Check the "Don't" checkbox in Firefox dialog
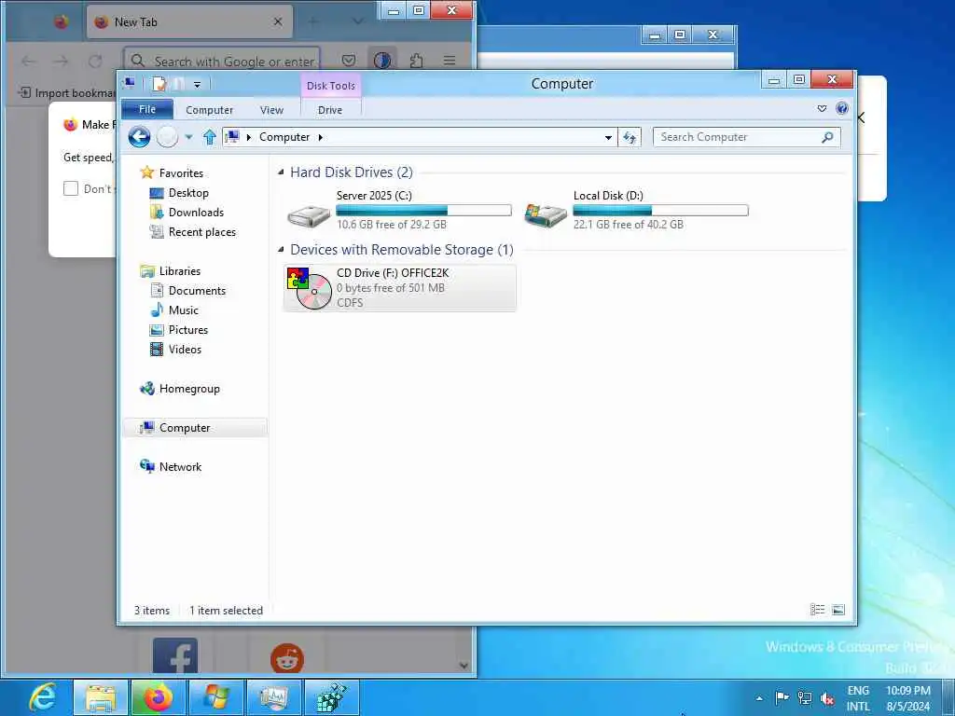The height and width of the screenshot is (716, 955). pos(71,188)
